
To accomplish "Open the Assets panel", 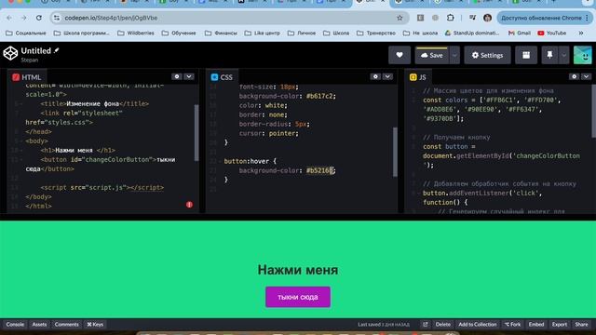I will (39, 325).
